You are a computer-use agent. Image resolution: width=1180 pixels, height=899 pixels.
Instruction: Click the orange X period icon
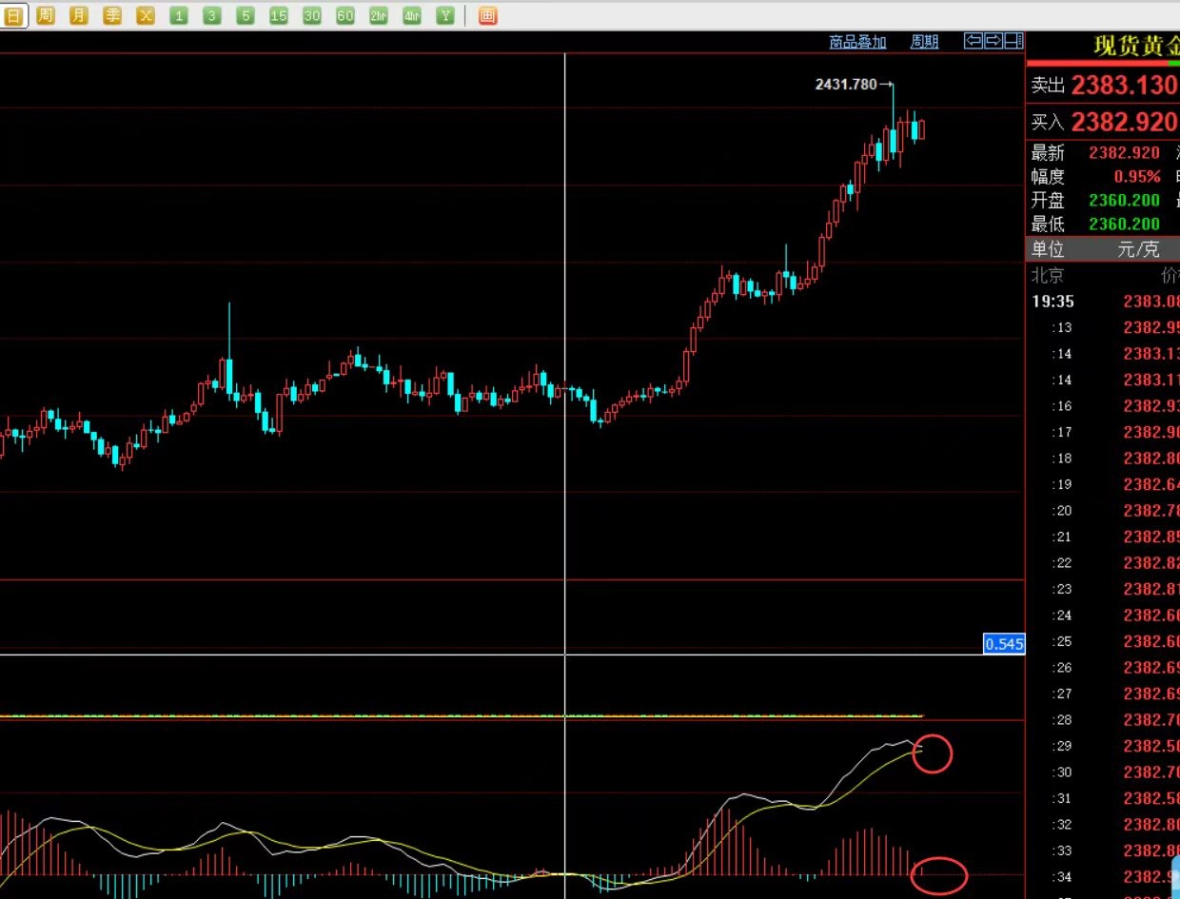click(x=145, y=15)
